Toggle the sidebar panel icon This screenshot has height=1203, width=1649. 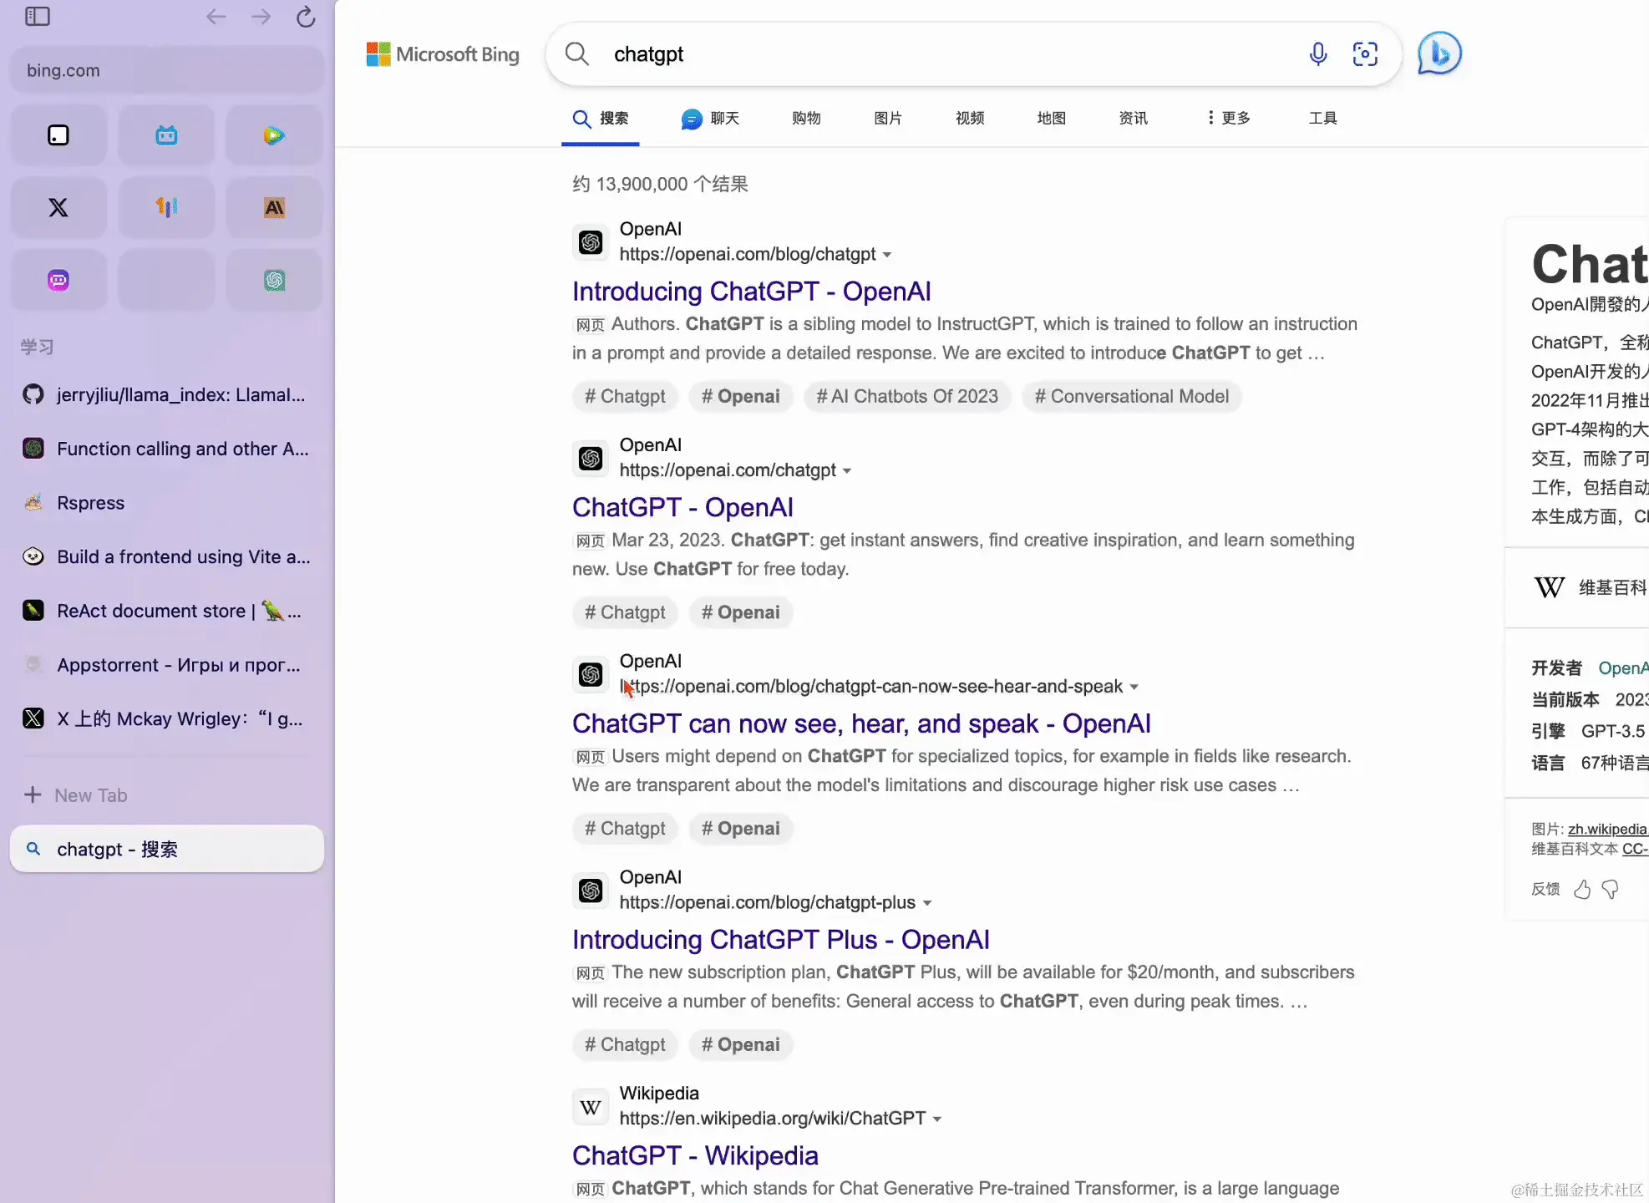point(38,17)
